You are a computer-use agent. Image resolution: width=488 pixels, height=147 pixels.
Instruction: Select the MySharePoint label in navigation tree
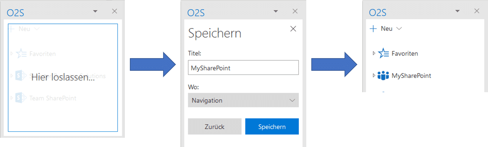pos(411,76)
